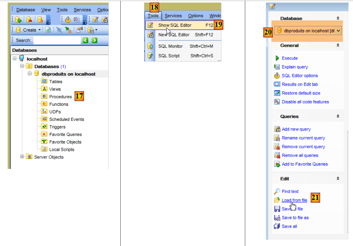Expand the Server Objects node
353x246 pixels.
point(22,157)
